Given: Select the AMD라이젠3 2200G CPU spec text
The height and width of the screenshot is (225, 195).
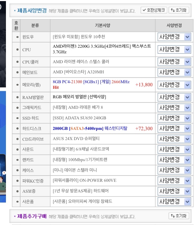Looking at the screenshot, I should coord(102,49).
